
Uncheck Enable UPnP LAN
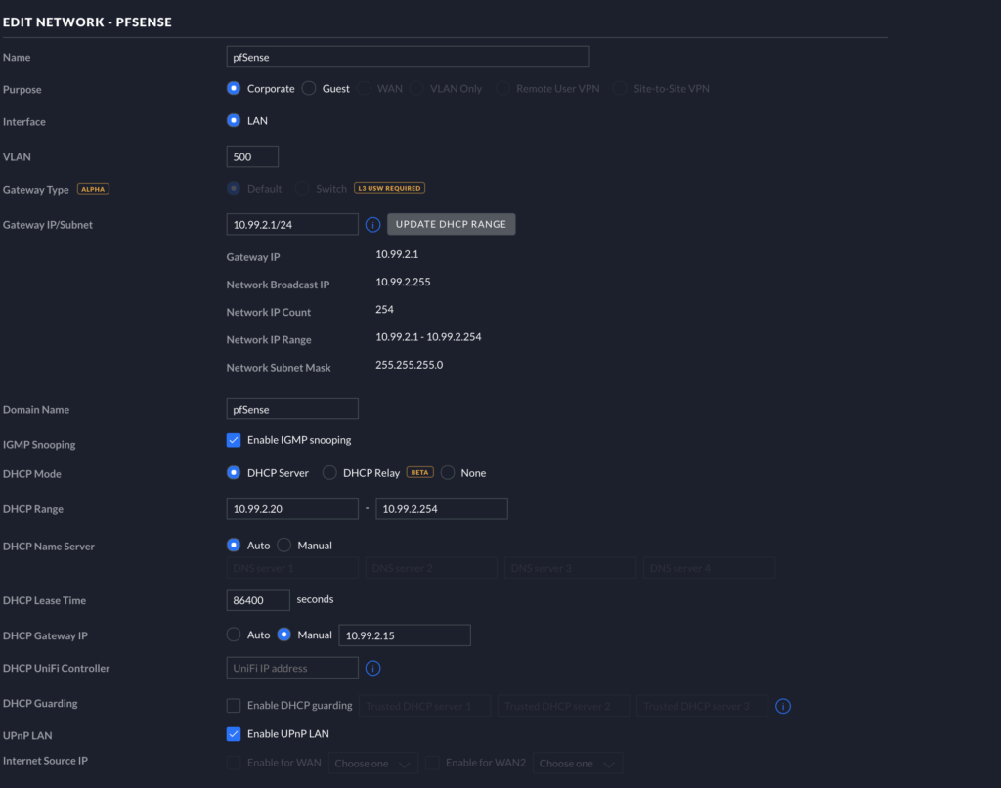[x=234, y=733]
